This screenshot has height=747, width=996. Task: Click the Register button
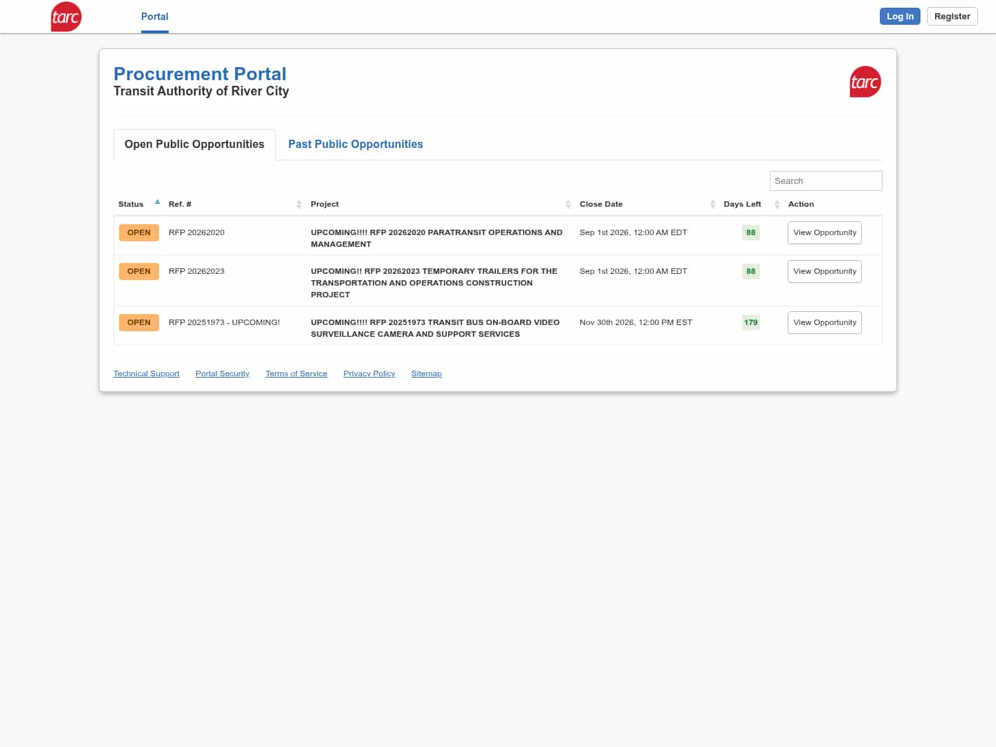tap(952, 17)
